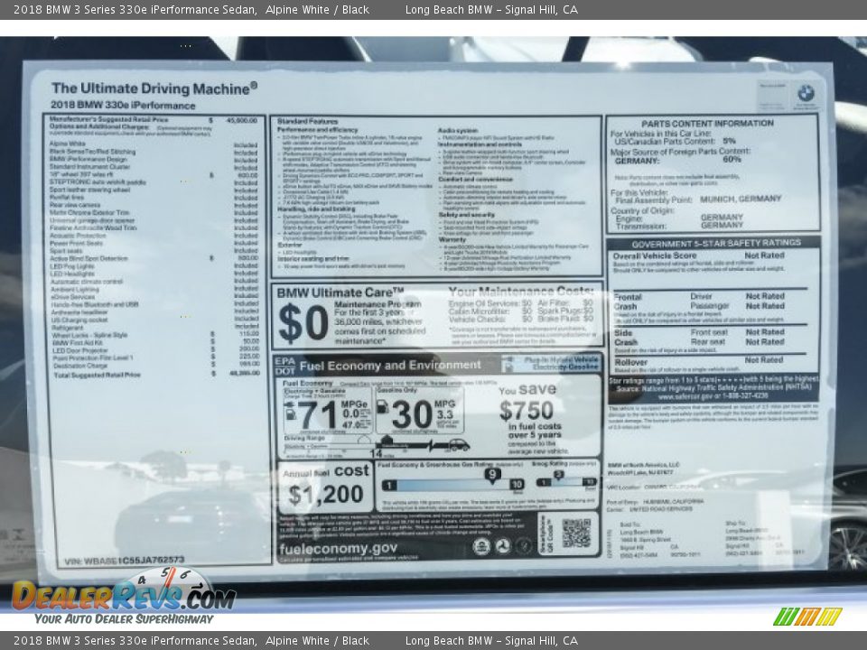Click the agency seal icons beside fueleconomy.gov

(x=502, y=546)
